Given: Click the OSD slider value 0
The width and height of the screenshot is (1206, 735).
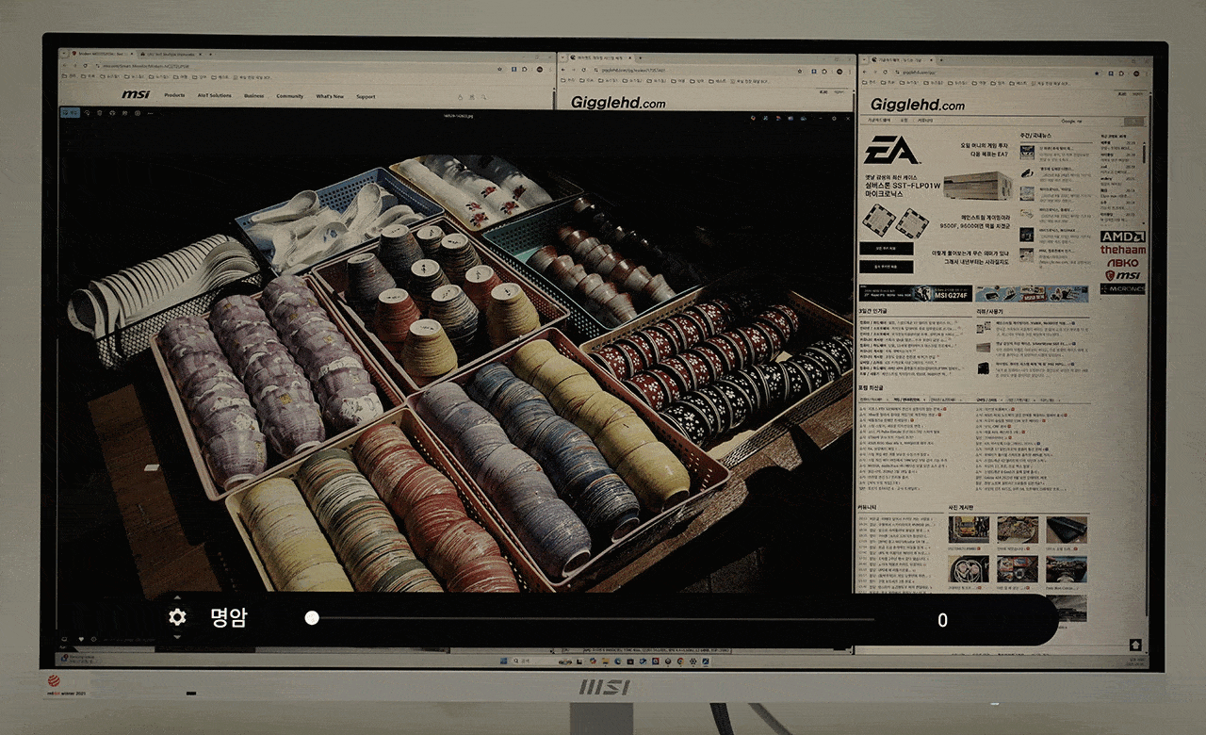Looking at the screenshot, I should 943,619.
